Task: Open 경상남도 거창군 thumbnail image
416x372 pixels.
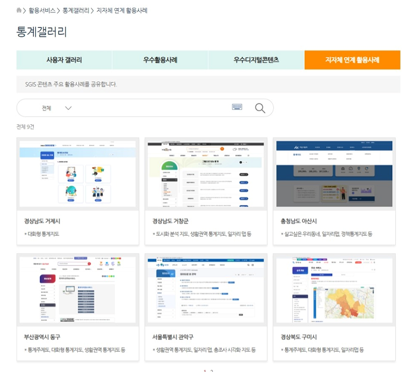Action: tap(206, 174)
